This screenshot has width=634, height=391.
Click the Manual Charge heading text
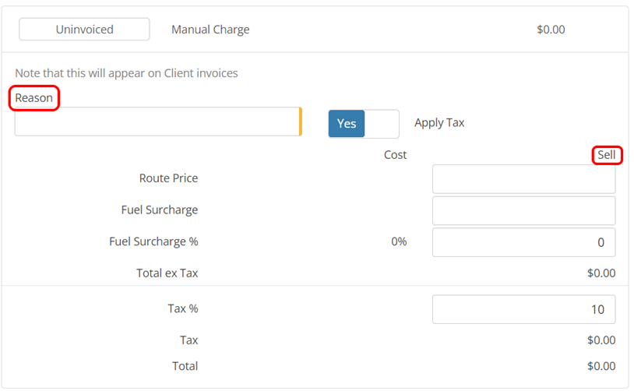coord(210,30)
